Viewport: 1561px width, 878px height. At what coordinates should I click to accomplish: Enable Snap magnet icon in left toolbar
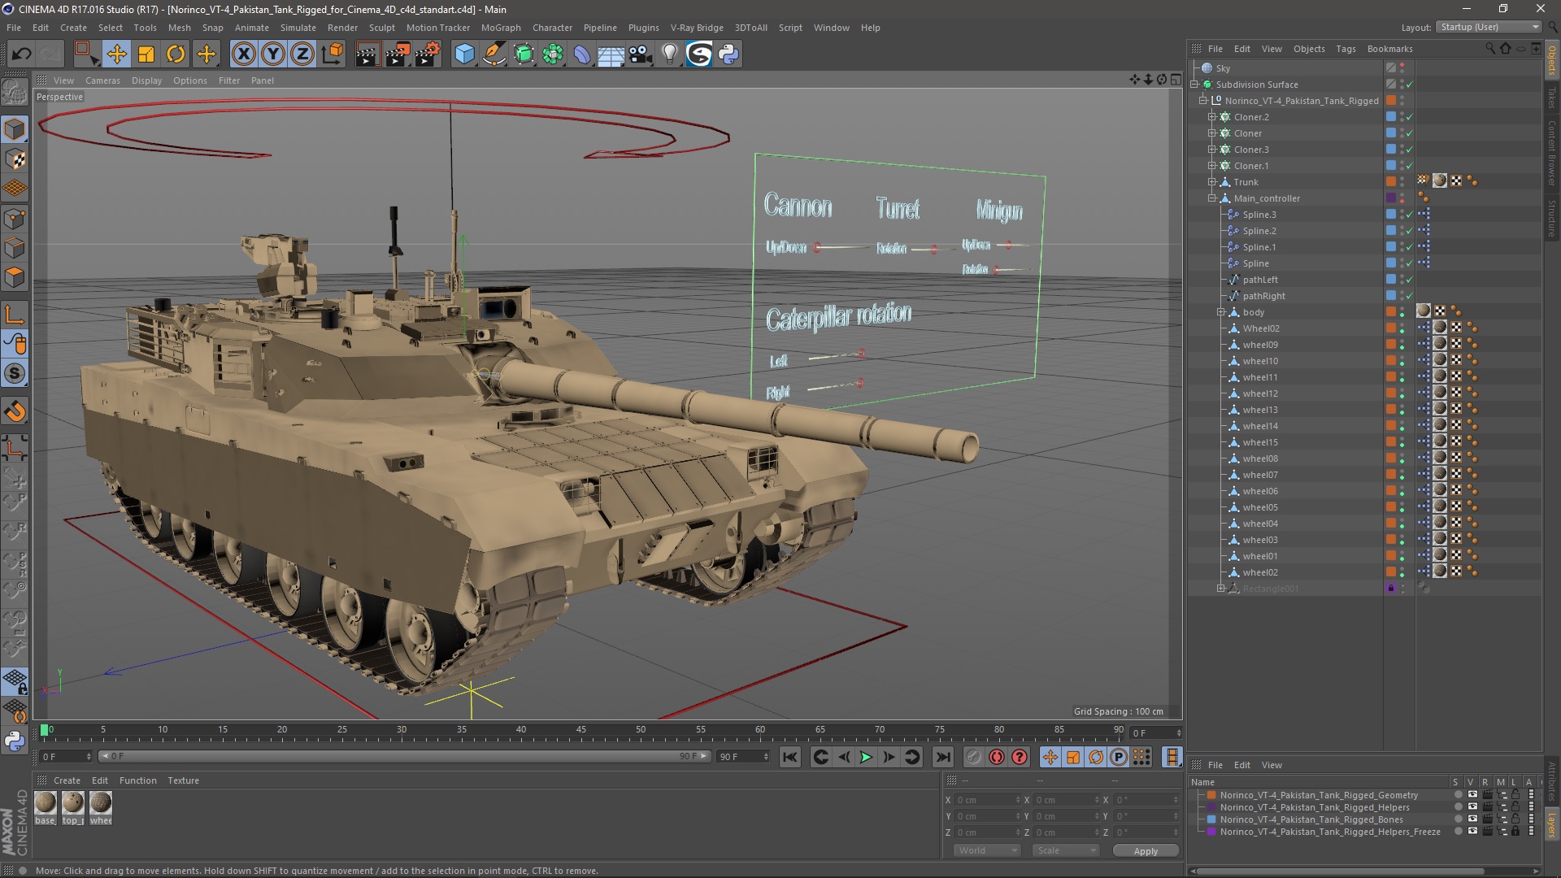[15, 411]
